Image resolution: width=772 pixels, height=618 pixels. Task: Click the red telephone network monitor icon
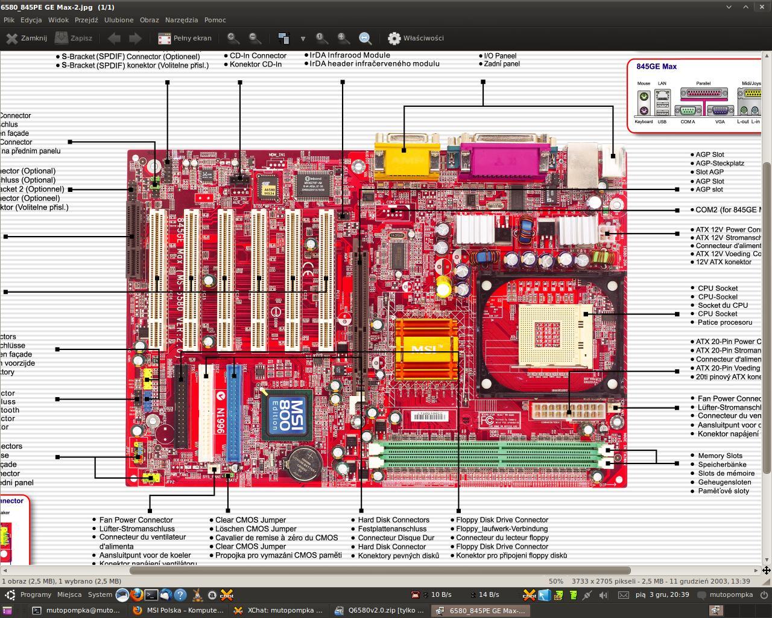415,595
